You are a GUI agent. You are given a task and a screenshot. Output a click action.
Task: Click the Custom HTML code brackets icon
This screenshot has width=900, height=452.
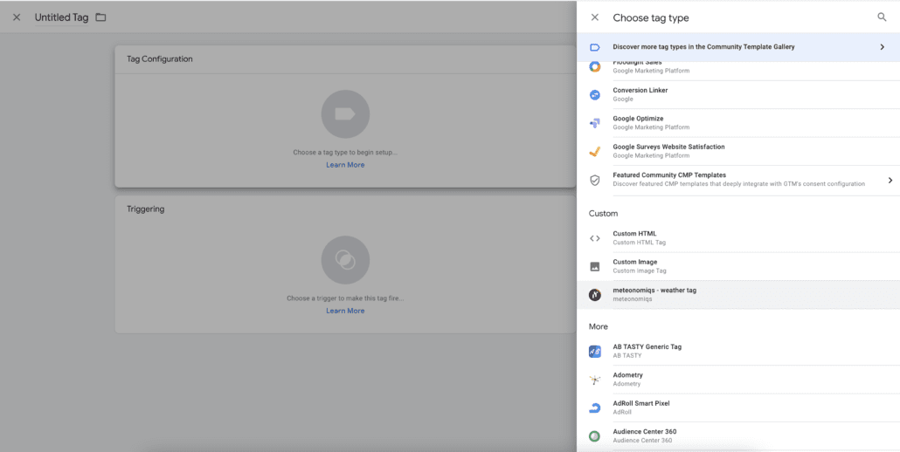pyautogui.click(x=595, y=238)
